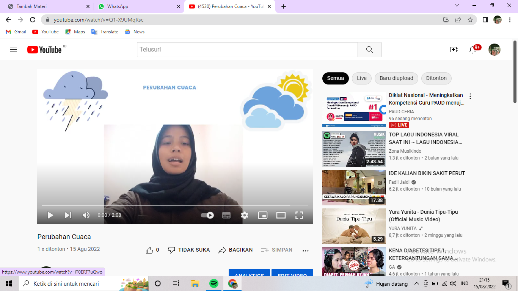Switch to the WhatsApp browser tab
Screen dimensions: 518x291
click(x=137, y=6)
